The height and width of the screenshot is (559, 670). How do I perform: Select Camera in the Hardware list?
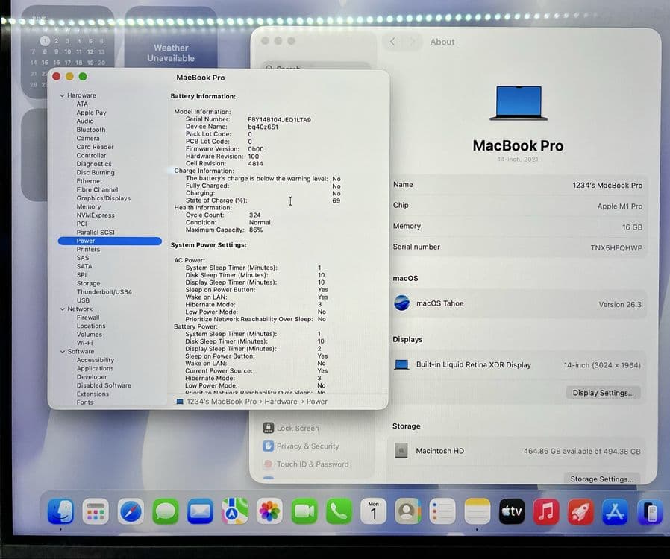87,138
